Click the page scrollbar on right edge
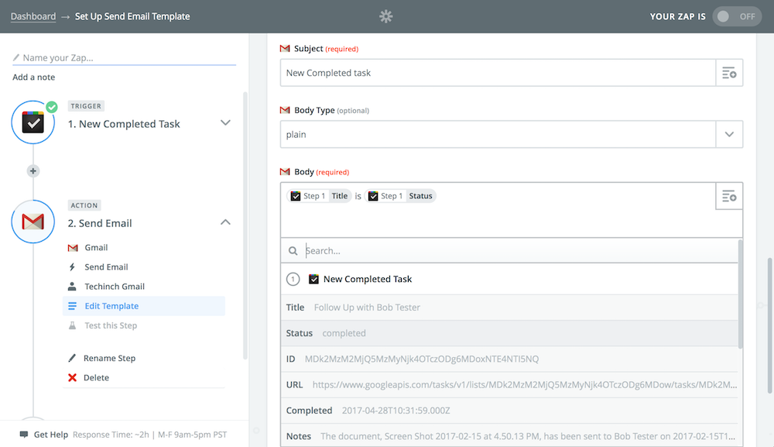This screenshot has width=774, height=447. pos(769,325)
